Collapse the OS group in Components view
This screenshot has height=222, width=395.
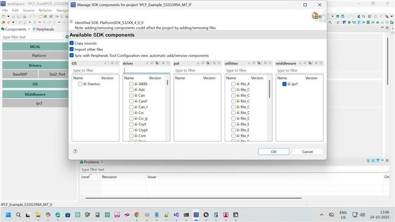click(x=35, y=84)
